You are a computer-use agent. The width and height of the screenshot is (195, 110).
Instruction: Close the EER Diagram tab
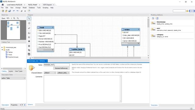(x=54, y=5)
